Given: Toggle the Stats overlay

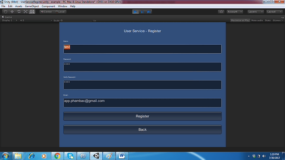Looking at the screenshot, I should 268,20.
